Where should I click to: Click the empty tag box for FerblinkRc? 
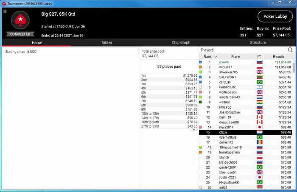(200, 87)
